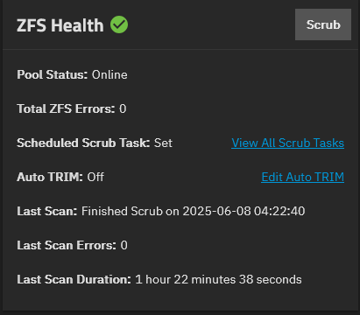Screen dimensions: 360x315
Task: Click the Off value of Auto TRIM
Action: click(x=95, y=177)
